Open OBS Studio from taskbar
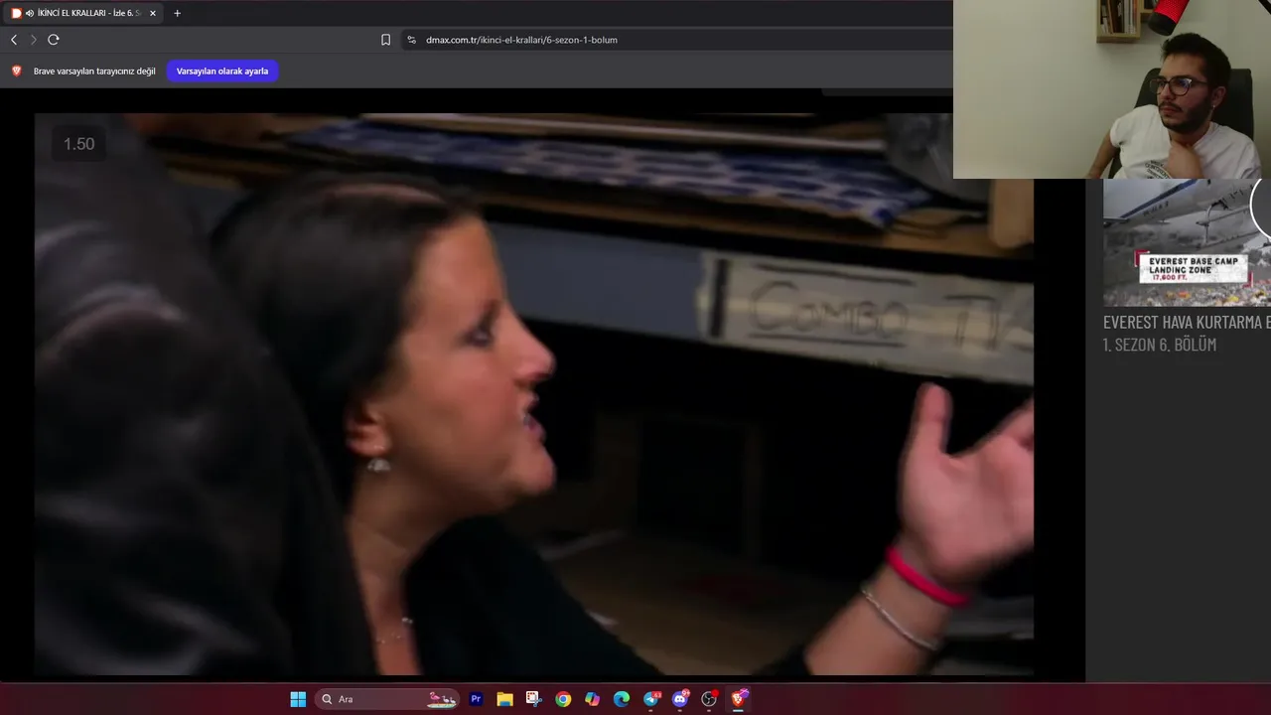Viewport: 1271px width, 715px height. click(709, 699)
